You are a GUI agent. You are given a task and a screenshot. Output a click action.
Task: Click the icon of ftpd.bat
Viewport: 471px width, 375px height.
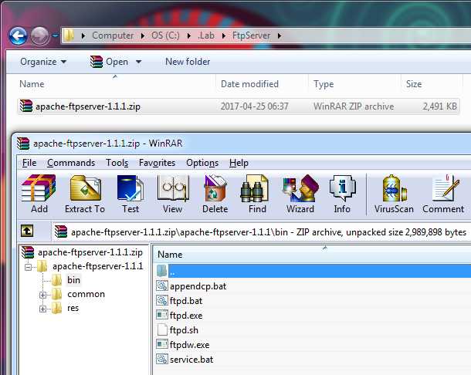(162, 300)
